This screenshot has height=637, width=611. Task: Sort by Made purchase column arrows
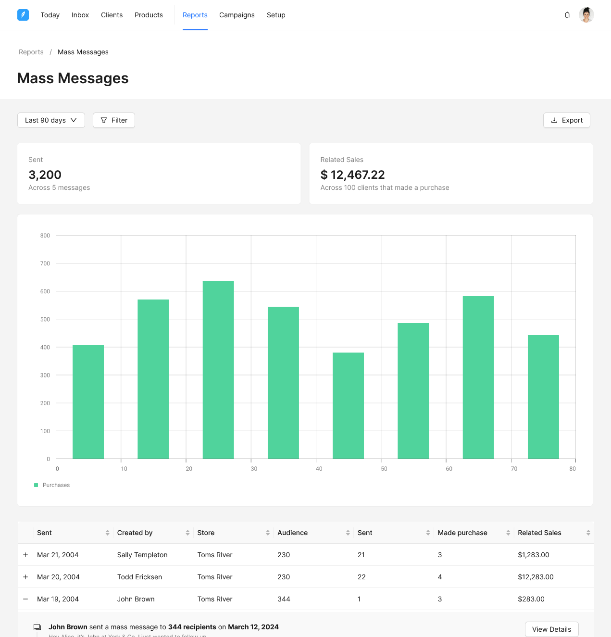[508, 533]
